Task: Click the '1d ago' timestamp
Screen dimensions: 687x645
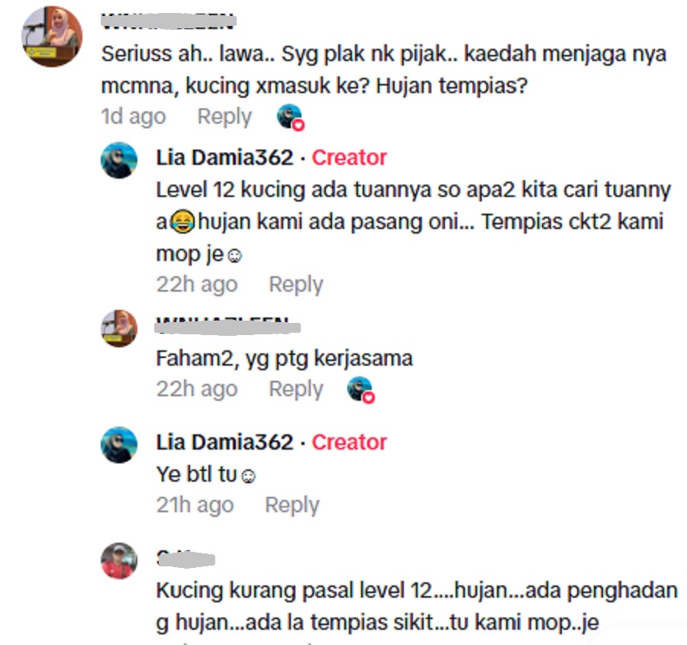Action: [x=134, y=117]
